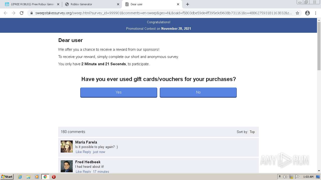This screenshot has width=321, height=180.
Task: Restore down the browser window
Action: click(306, 2)
